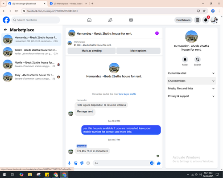This screenshot has width=223, height=178.
Task: Go to Home feed icon
Action: pyautogui.click(x=89, y=20)
